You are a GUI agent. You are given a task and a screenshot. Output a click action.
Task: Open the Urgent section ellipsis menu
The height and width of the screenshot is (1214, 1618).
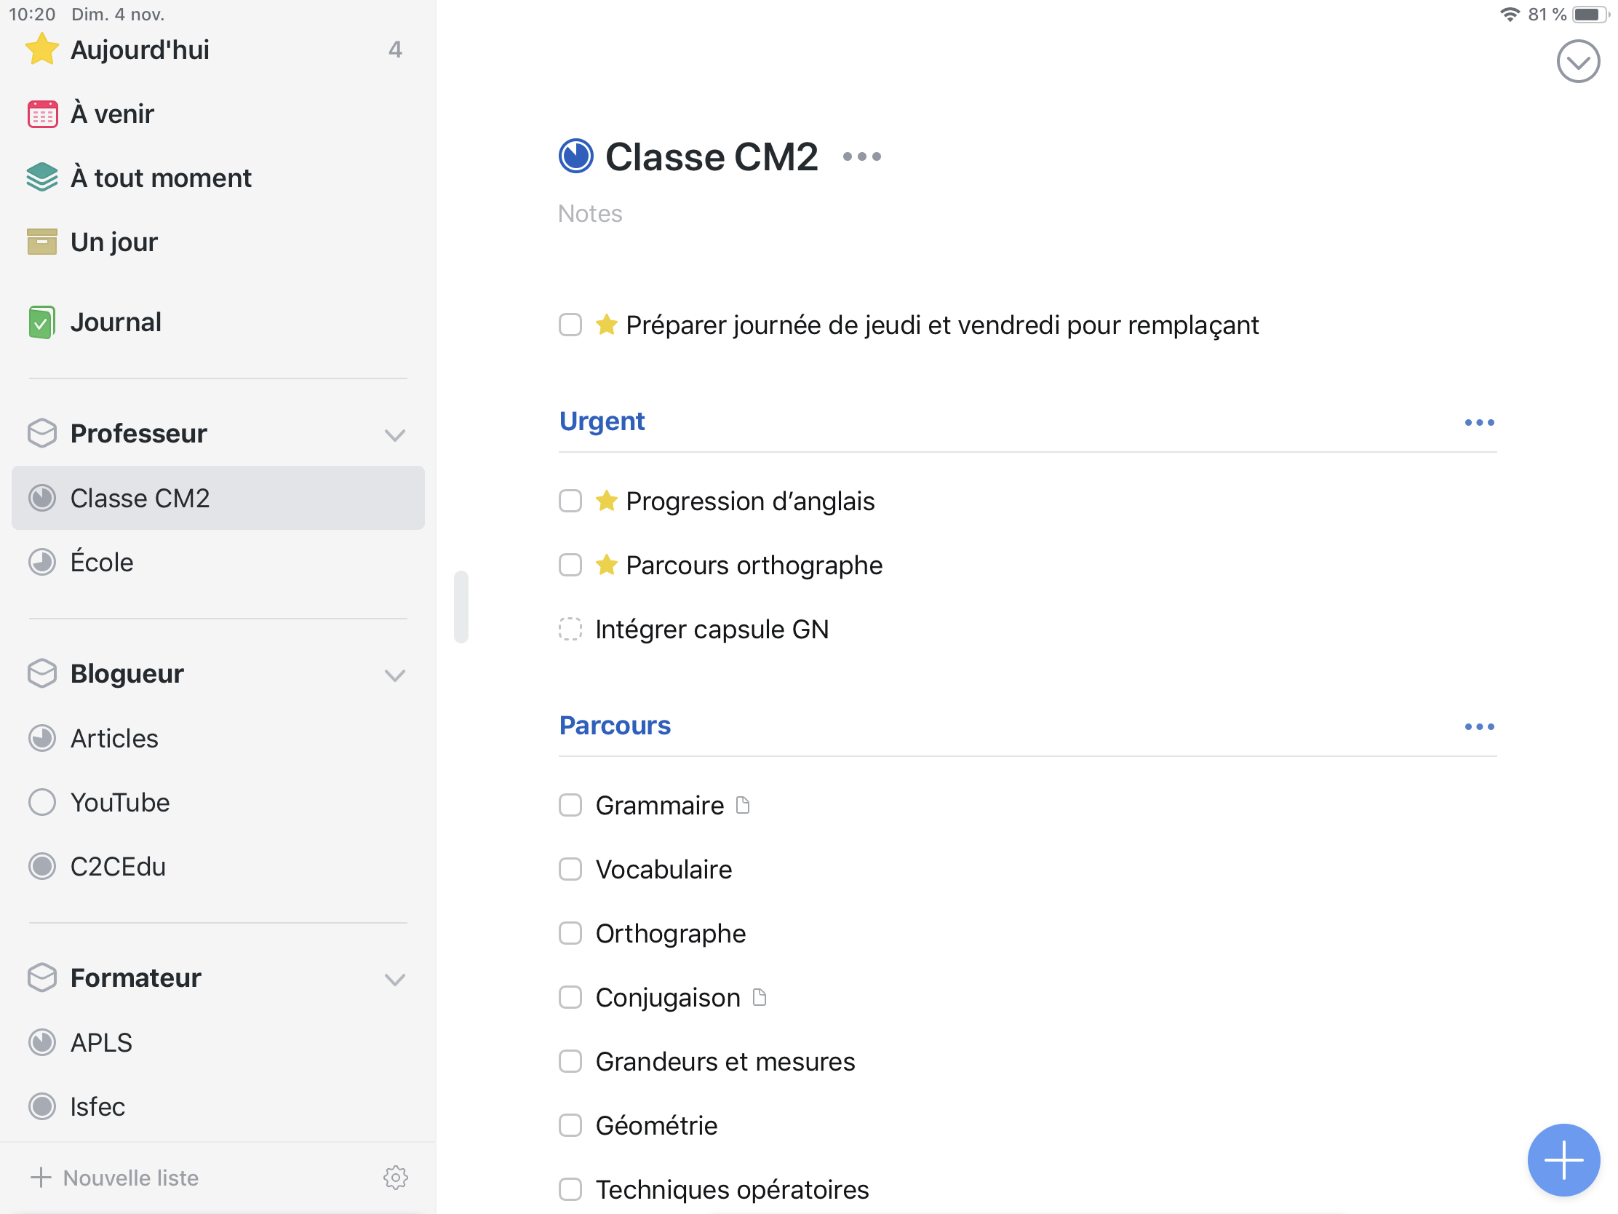(x=1478, y=422)
